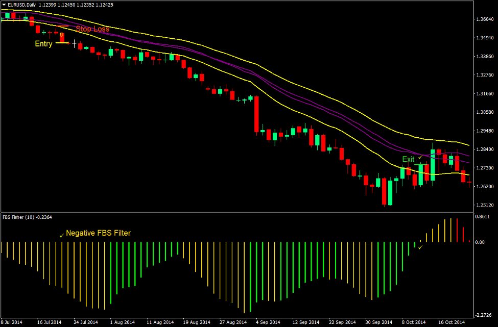
Task: Click the yellow checkmark beside the Exit label
Action: pos(420,158)
